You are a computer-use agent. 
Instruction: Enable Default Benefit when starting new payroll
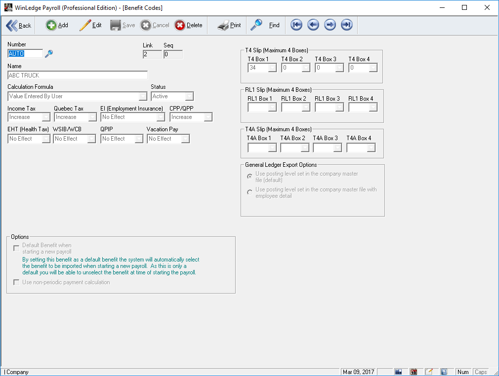point(16,248)
